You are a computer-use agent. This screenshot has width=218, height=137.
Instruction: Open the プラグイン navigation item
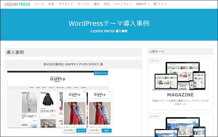coord(66,4)
